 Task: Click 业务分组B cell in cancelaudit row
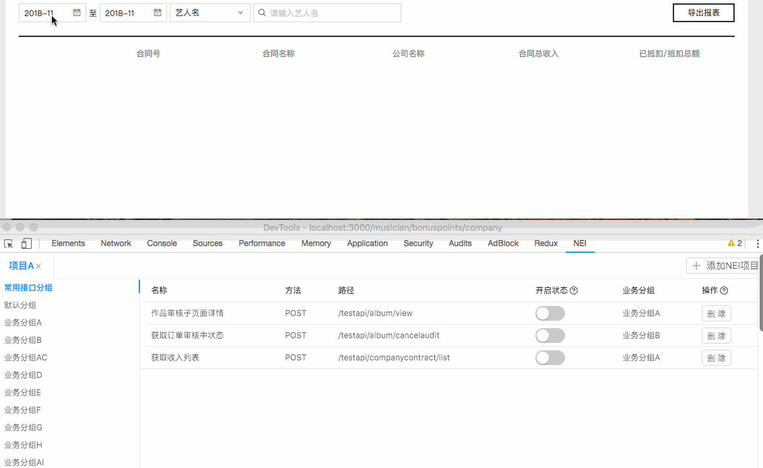coord(641,336)
